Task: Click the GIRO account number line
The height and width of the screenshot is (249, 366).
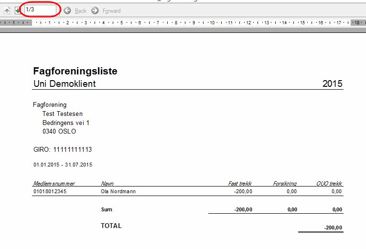Action: pos(62,150)
